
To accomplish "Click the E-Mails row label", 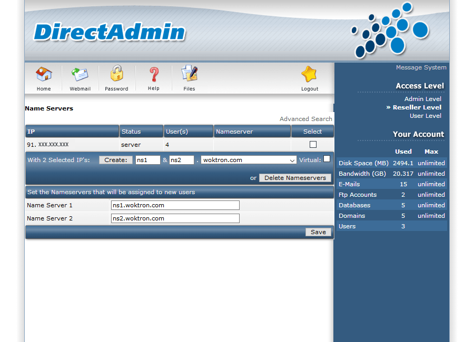I will tap(349, 184).
